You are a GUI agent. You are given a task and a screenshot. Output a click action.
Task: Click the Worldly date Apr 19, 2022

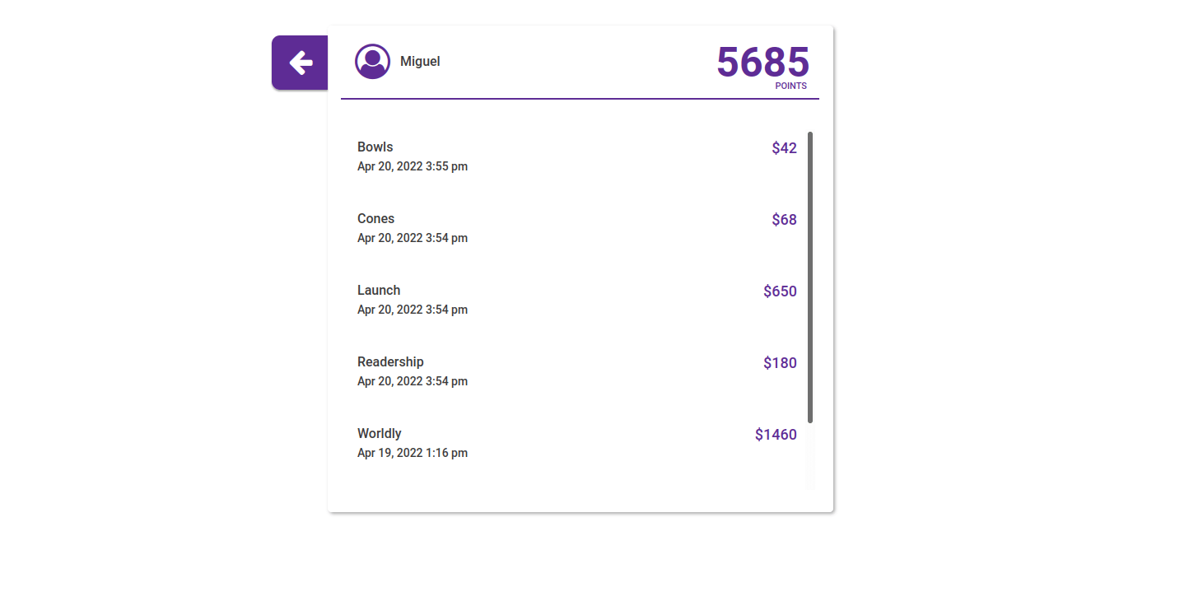click(x=413, y=453)
